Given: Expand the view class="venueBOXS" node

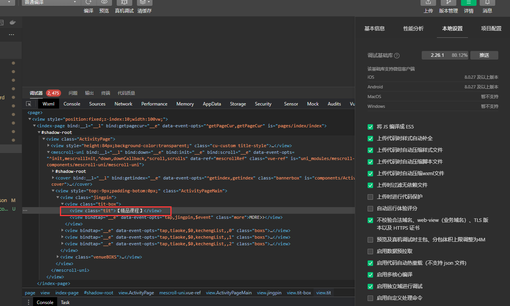Looking at the screenshot, I should click(x=58, y=257).
